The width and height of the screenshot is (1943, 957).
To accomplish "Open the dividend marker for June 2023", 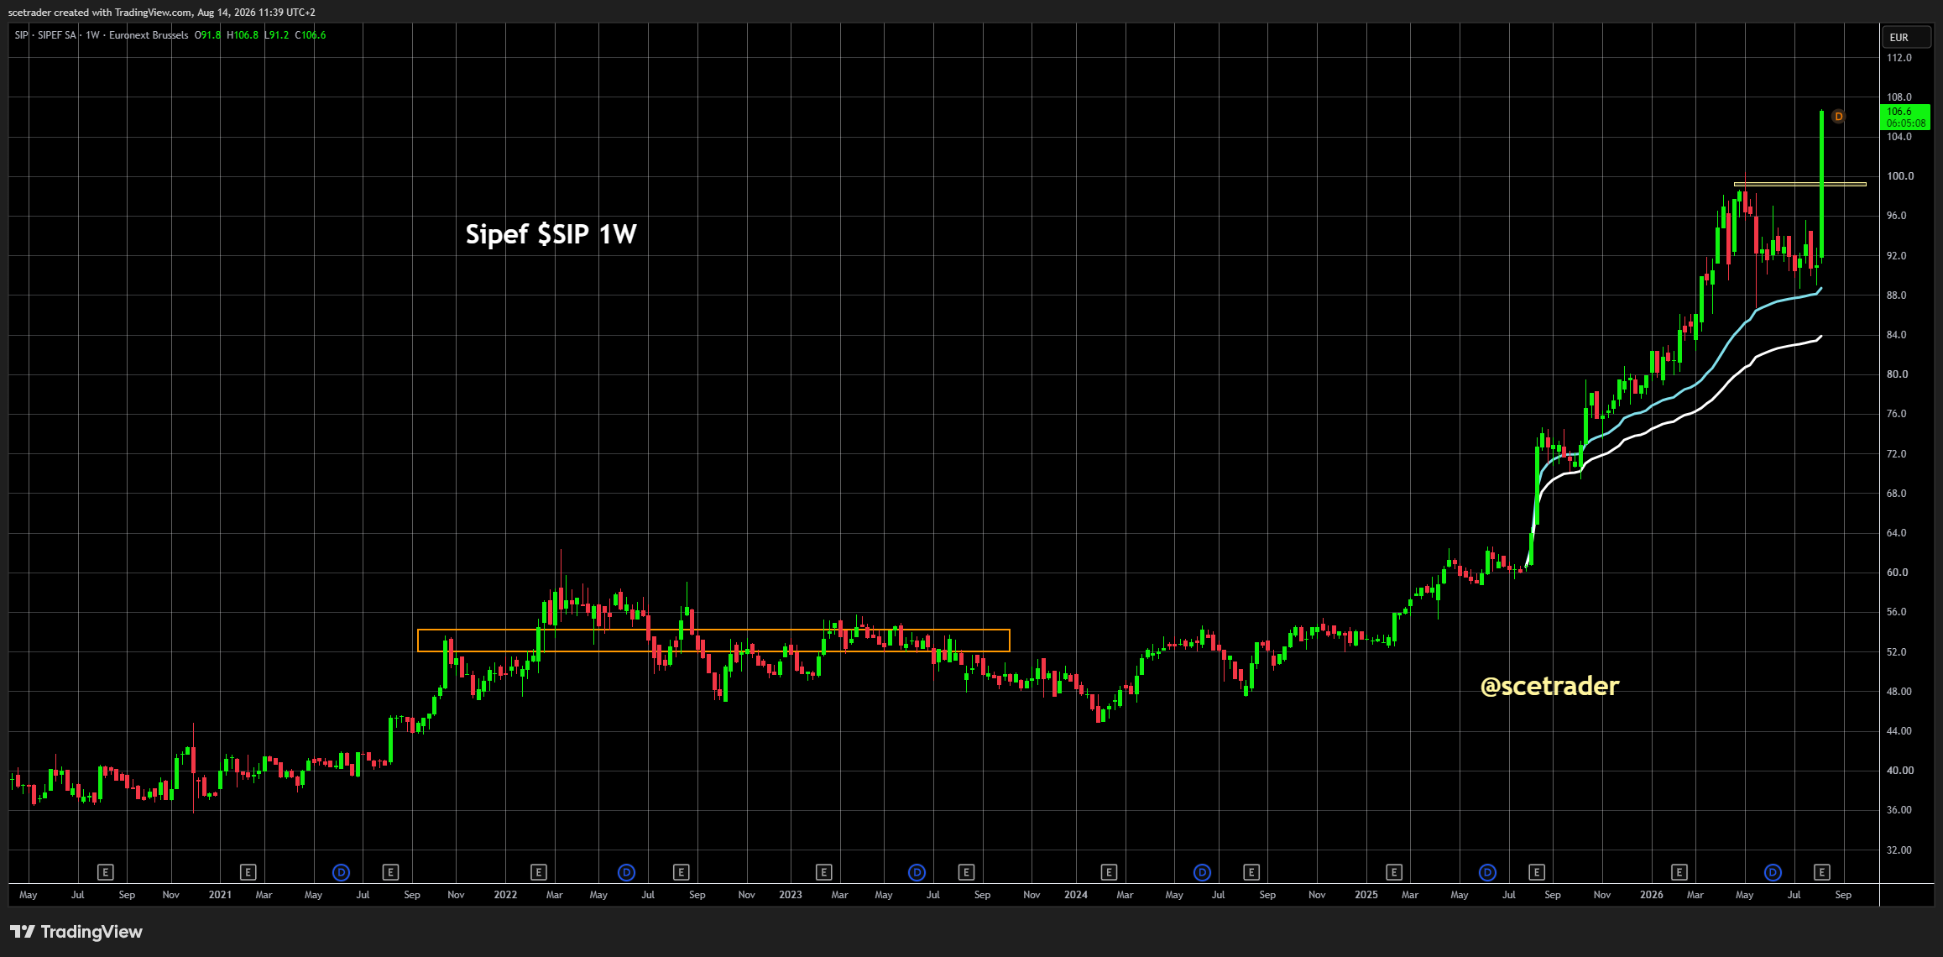I will coord(917,872).
